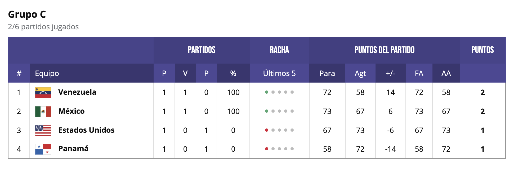Click the Equipo column header

point(47,73)
